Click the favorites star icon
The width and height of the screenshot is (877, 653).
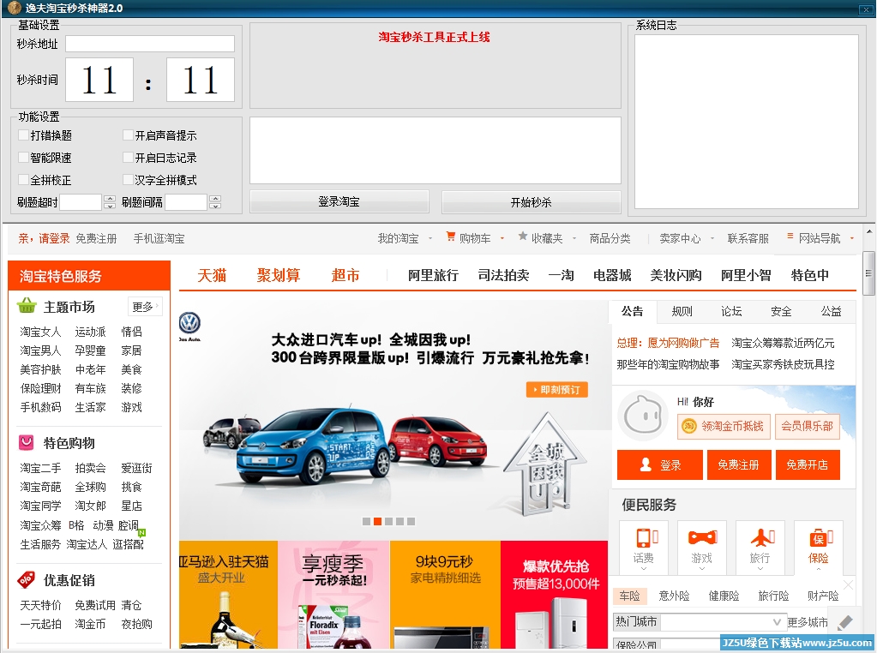click(522, 237)
